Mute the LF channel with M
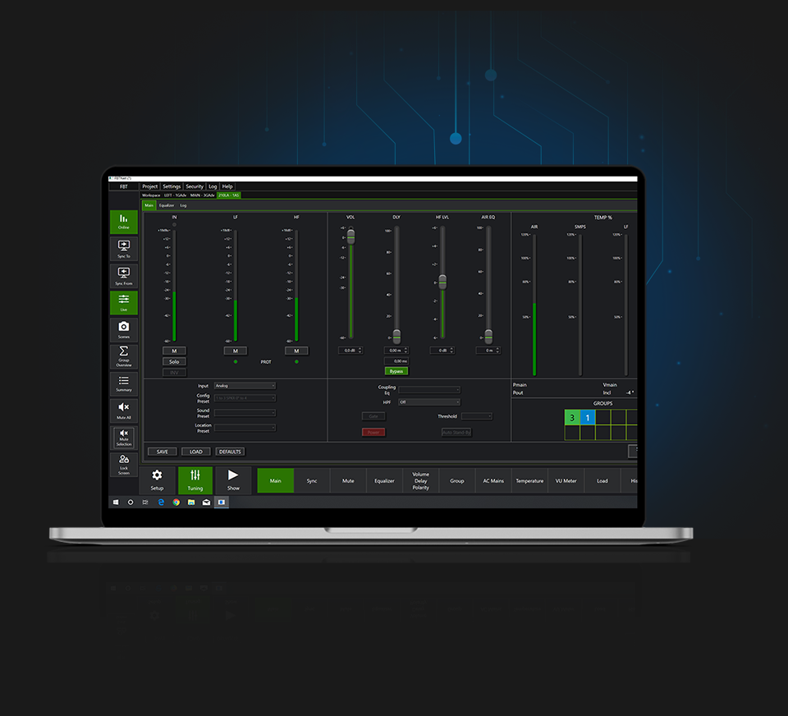Image resolution: width=788 pixels, height=716 pixels. coord(236,351)
